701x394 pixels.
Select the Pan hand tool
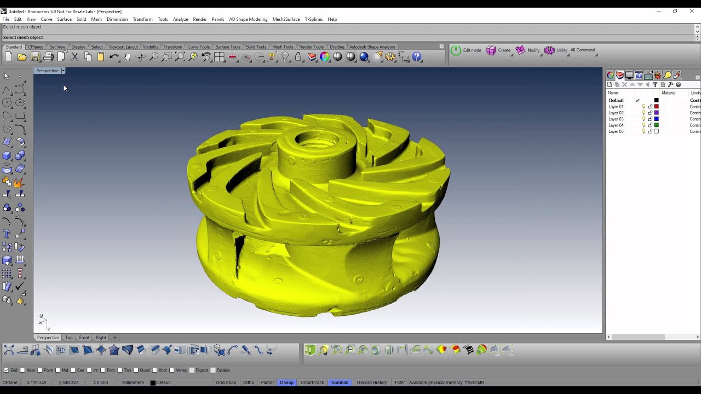tap(127, 57)
